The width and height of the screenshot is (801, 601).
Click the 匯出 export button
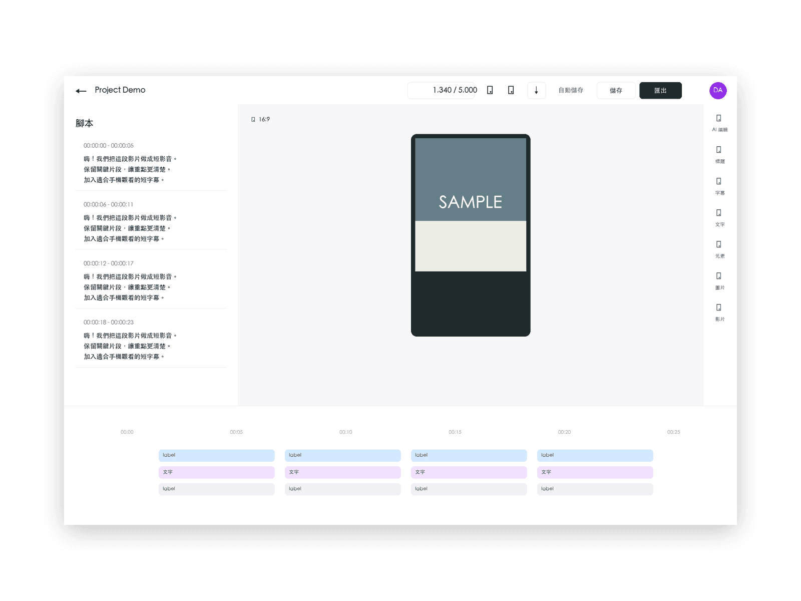click(x=660, y=91)
